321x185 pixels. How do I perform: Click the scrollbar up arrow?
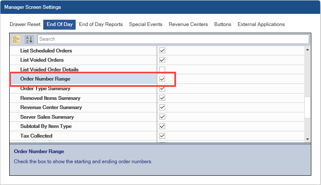(x=307, y=50)
